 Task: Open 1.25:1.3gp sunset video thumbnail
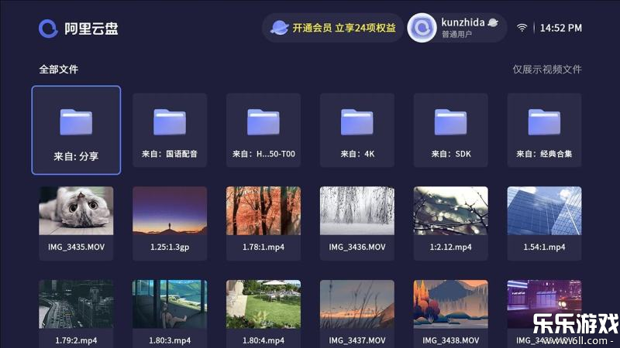[x=170, y=210]
